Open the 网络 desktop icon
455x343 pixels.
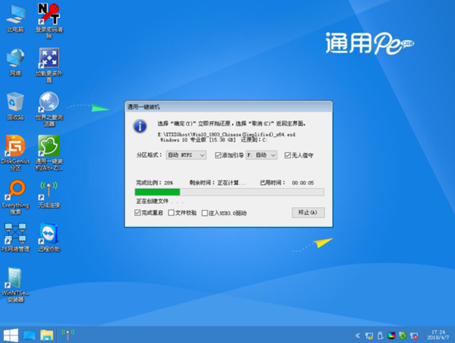point(15,63)
